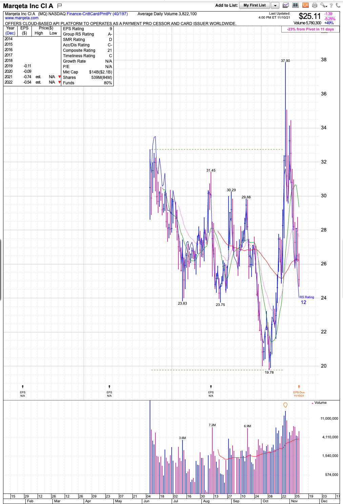343x504 pixels.
Task: Click the Acc/Dis Rating row
Action: [x=87, y=45]
